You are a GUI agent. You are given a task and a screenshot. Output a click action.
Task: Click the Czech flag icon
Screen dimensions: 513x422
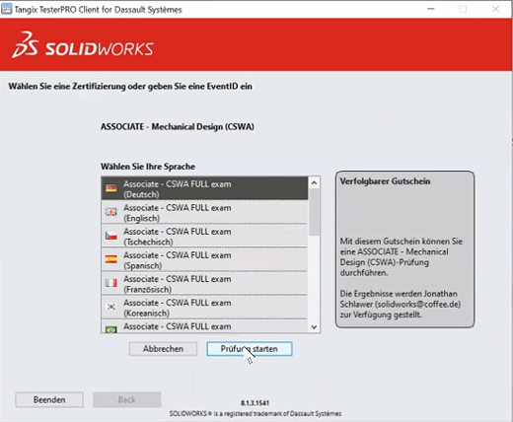111,236
